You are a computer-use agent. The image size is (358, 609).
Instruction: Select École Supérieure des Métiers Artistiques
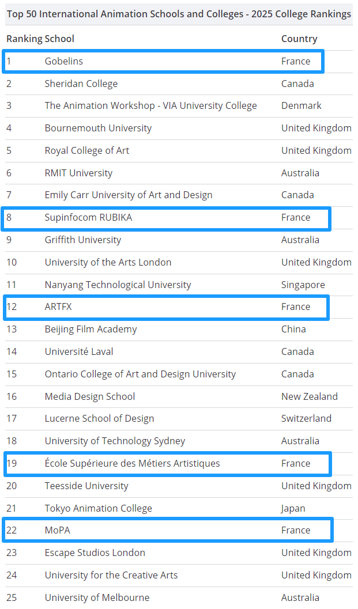point(132,463)
